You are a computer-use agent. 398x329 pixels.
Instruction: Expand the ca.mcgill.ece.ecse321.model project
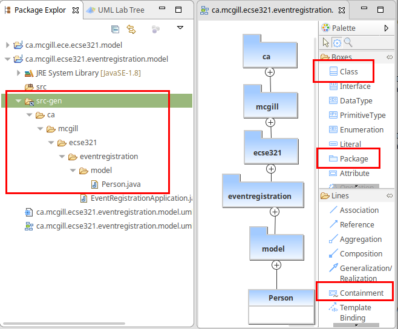tap(7, 45)
